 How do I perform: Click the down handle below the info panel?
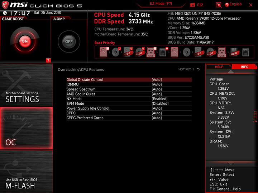click(x=230, y=164)
